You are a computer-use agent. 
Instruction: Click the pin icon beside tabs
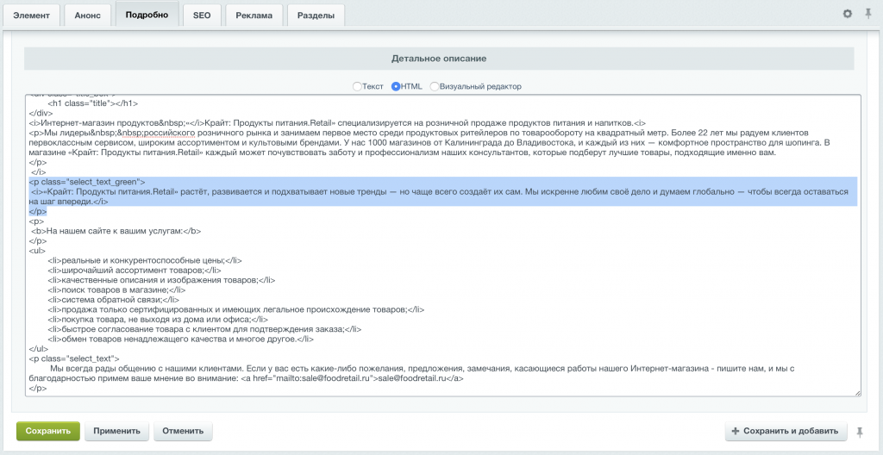pos(868,14)
